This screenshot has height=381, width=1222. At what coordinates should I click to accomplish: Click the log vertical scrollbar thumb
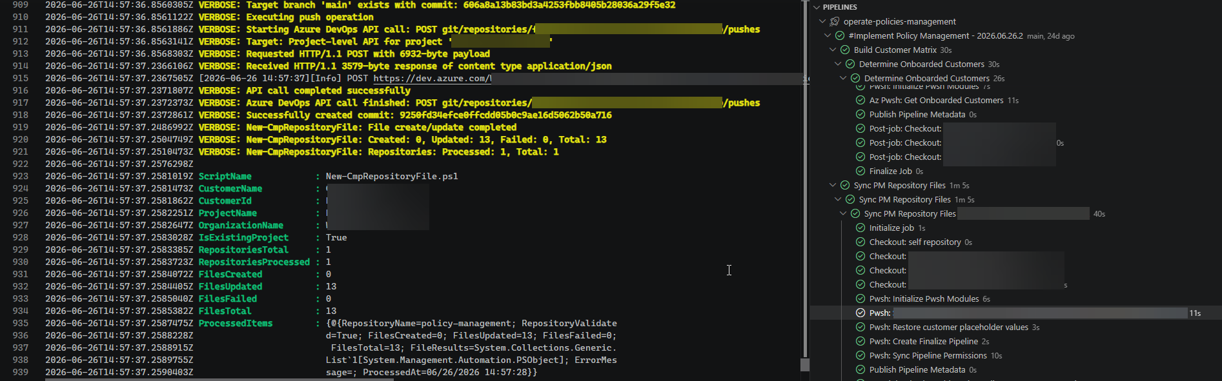point(805,365)
